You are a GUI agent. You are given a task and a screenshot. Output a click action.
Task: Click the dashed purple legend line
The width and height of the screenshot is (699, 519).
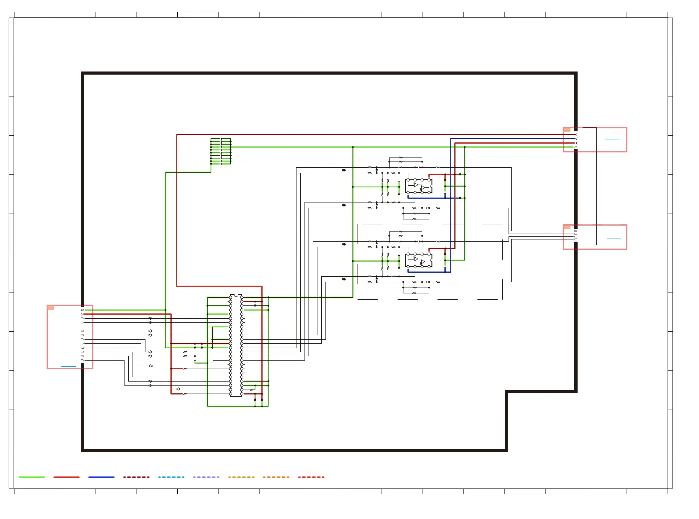(x=206, y=477)
